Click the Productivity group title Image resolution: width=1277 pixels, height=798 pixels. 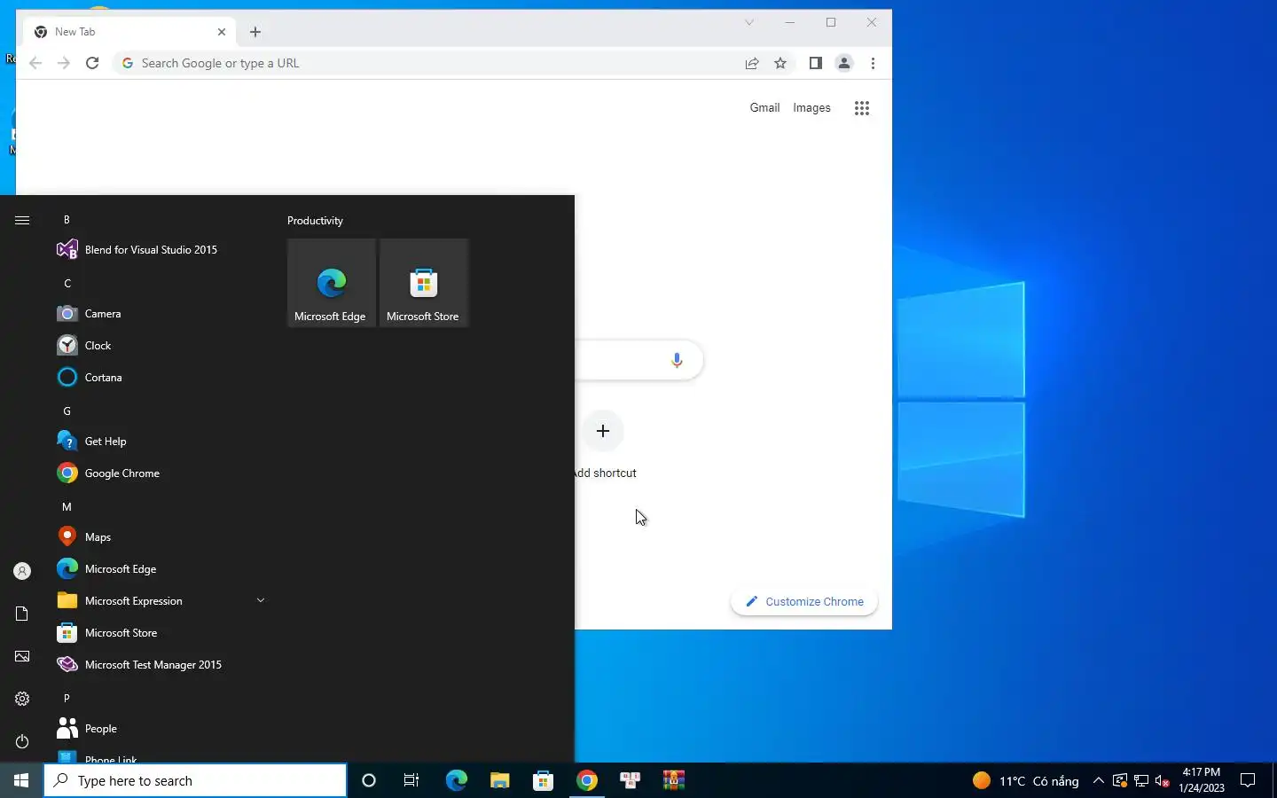[x=315, y=221]
